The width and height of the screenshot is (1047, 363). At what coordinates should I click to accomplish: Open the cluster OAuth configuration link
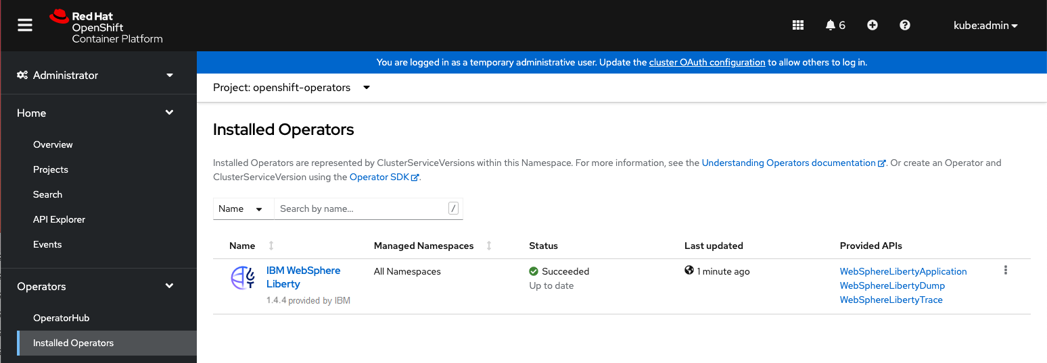pyautogui.click(x=707, y=62)
